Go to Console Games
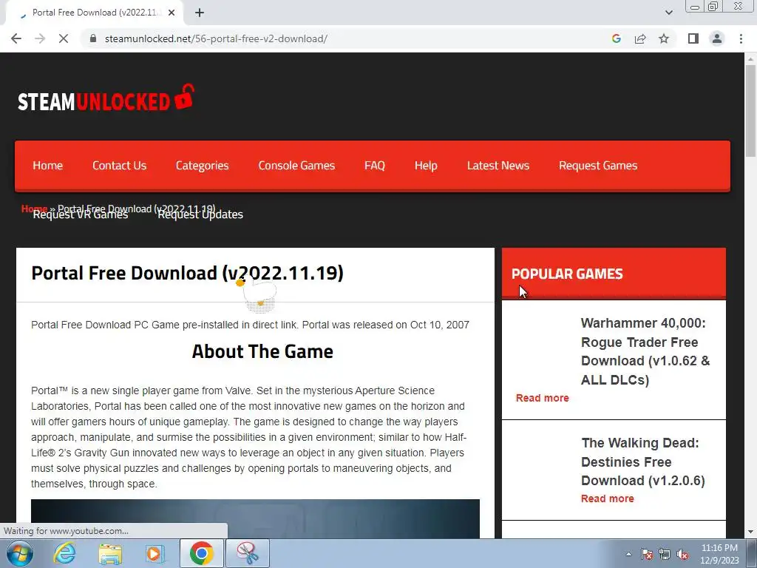 click(x=296, y=166)
